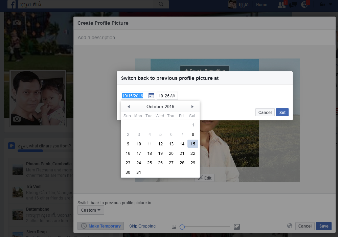Image resolution: width=338 pixels, height=237 pixels.
Task: Click the public audience globe icon
Action: click(x=290, y=226)
